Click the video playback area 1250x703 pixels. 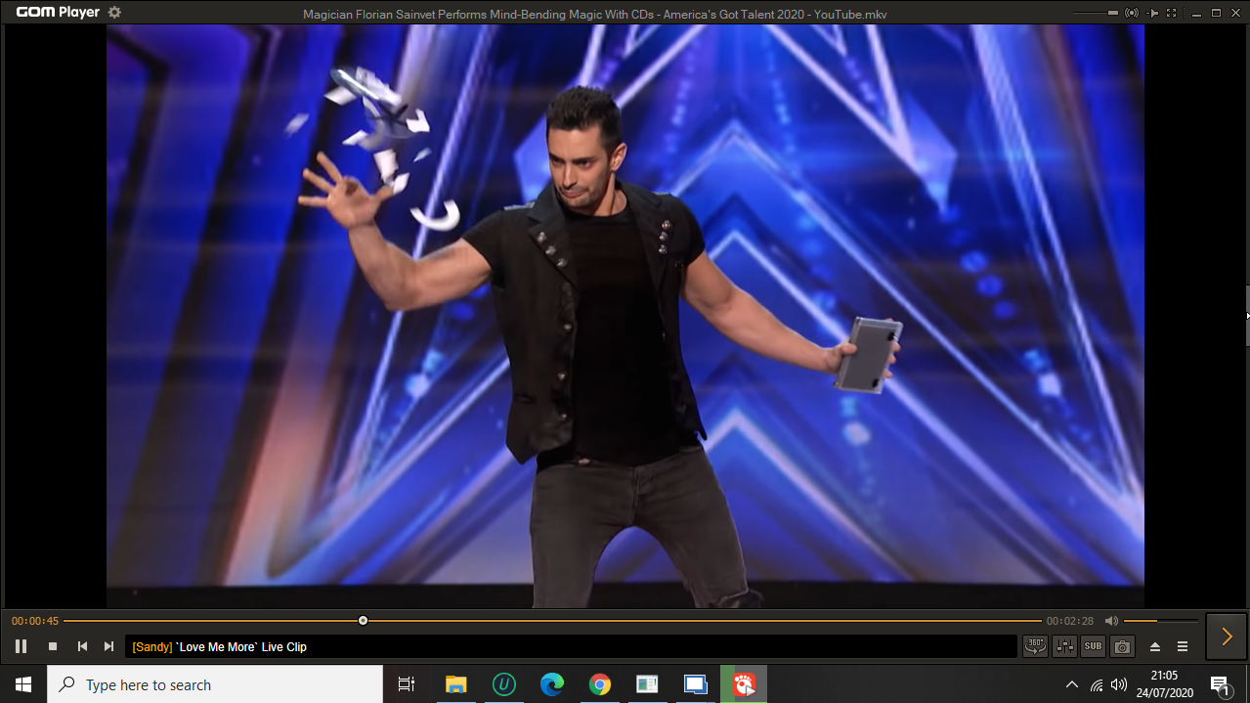pyautogui.click(x=625, y=316)
